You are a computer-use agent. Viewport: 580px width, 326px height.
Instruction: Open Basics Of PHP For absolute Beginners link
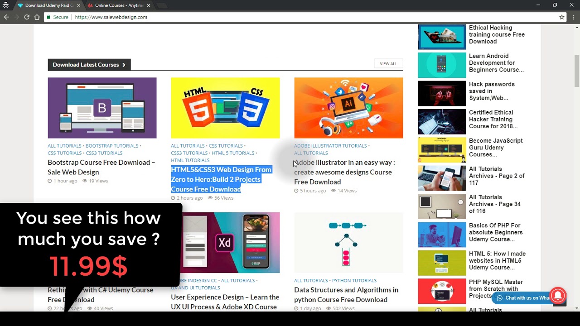tap(496, 232)
